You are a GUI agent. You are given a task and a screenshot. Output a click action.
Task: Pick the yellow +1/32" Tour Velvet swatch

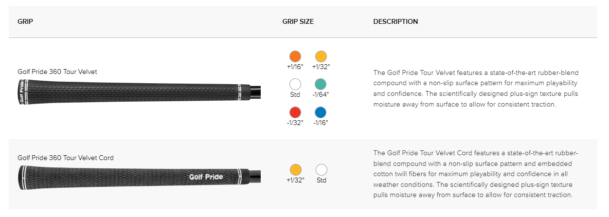point(321,56)
